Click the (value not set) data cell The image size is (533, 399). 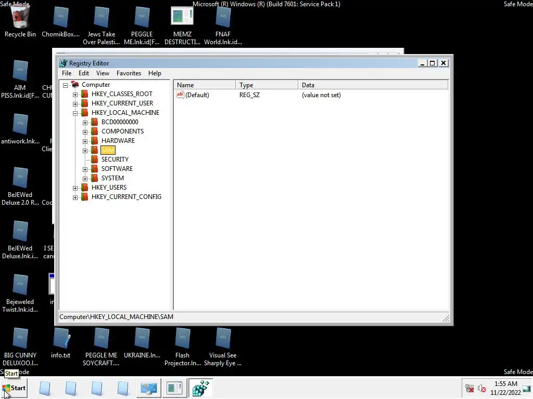click(x=321, y=95)
